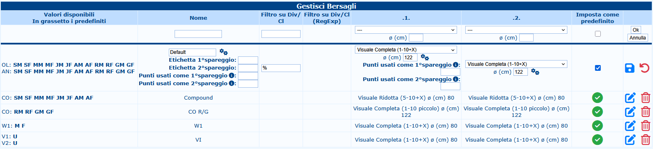Edit the VI target row
Viewport: 653px width, 149px height.
tap(630, 140)
